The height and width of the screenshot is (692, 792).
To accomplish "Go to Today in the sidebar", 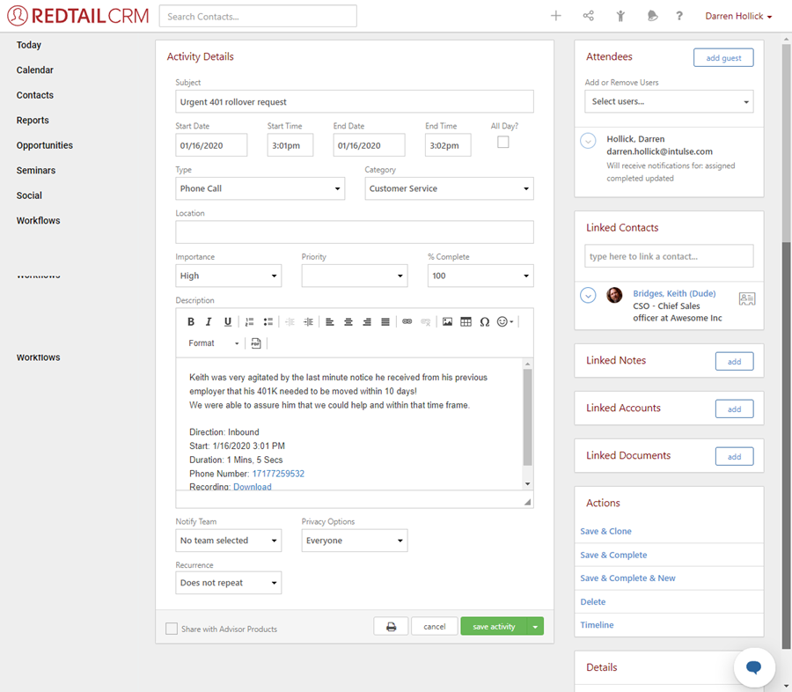I will 29,45.
